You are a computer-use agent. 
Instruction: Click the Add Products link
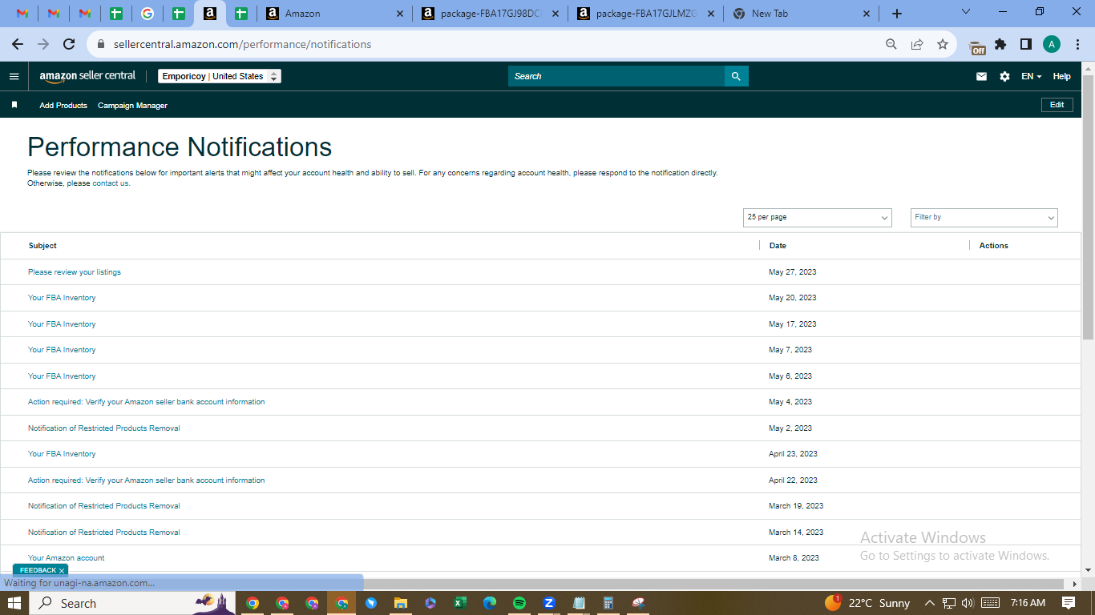63,105
